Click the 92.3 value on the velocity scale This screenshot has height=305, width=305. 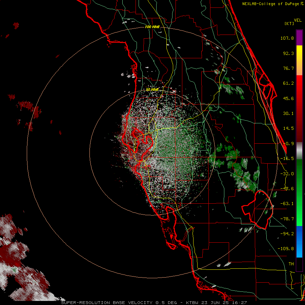(288, 53)
